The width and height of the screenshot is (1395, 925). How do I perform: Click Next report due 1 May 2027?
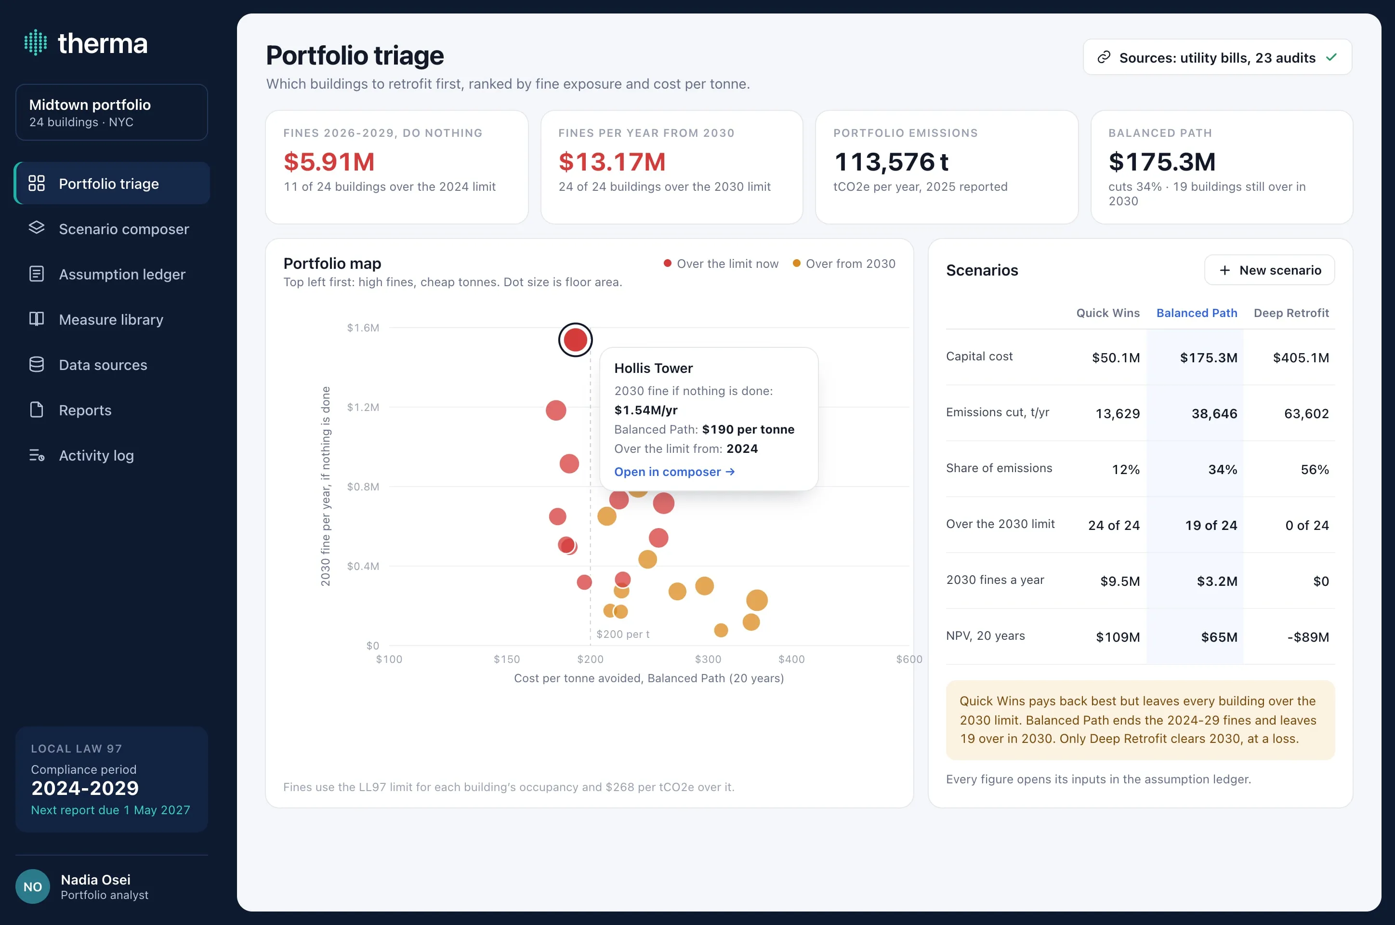pos(110,810)
